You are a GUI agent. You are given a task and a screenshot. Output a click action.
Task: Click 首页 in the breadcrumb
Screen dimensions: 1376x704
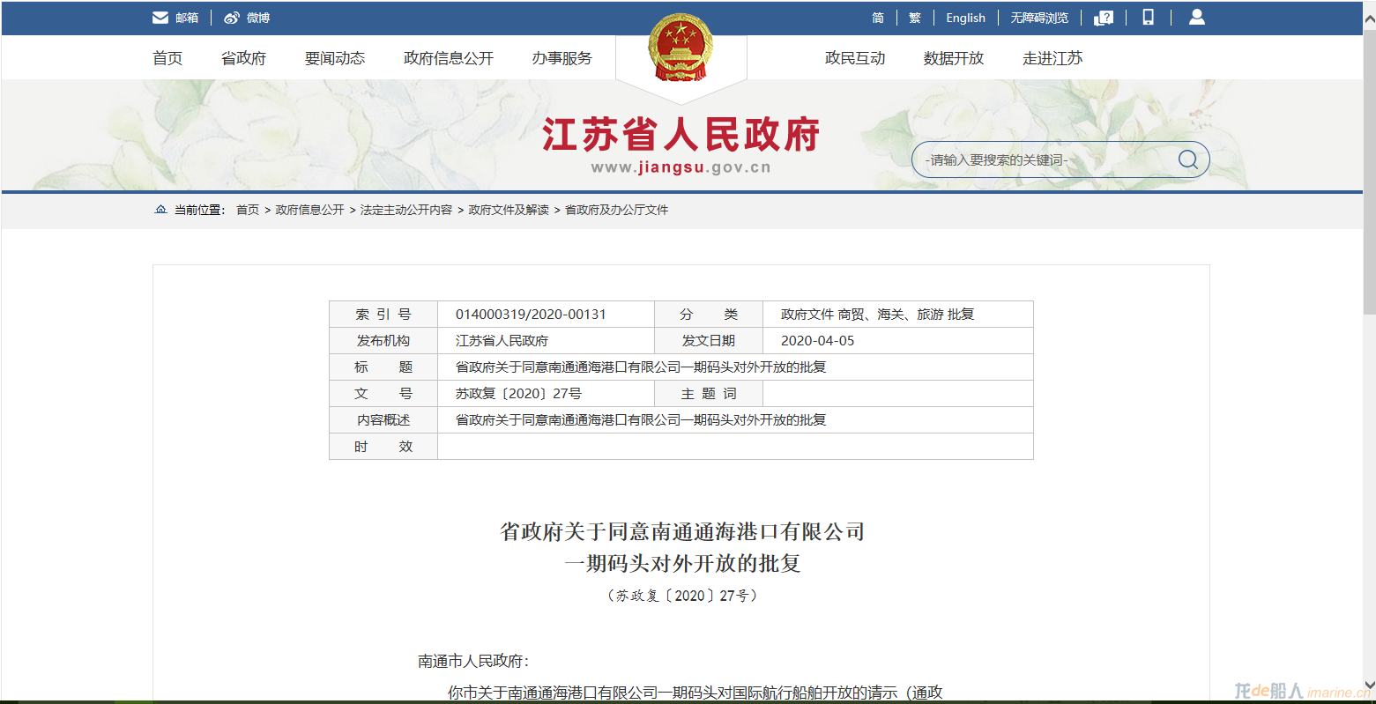(248, 210)
